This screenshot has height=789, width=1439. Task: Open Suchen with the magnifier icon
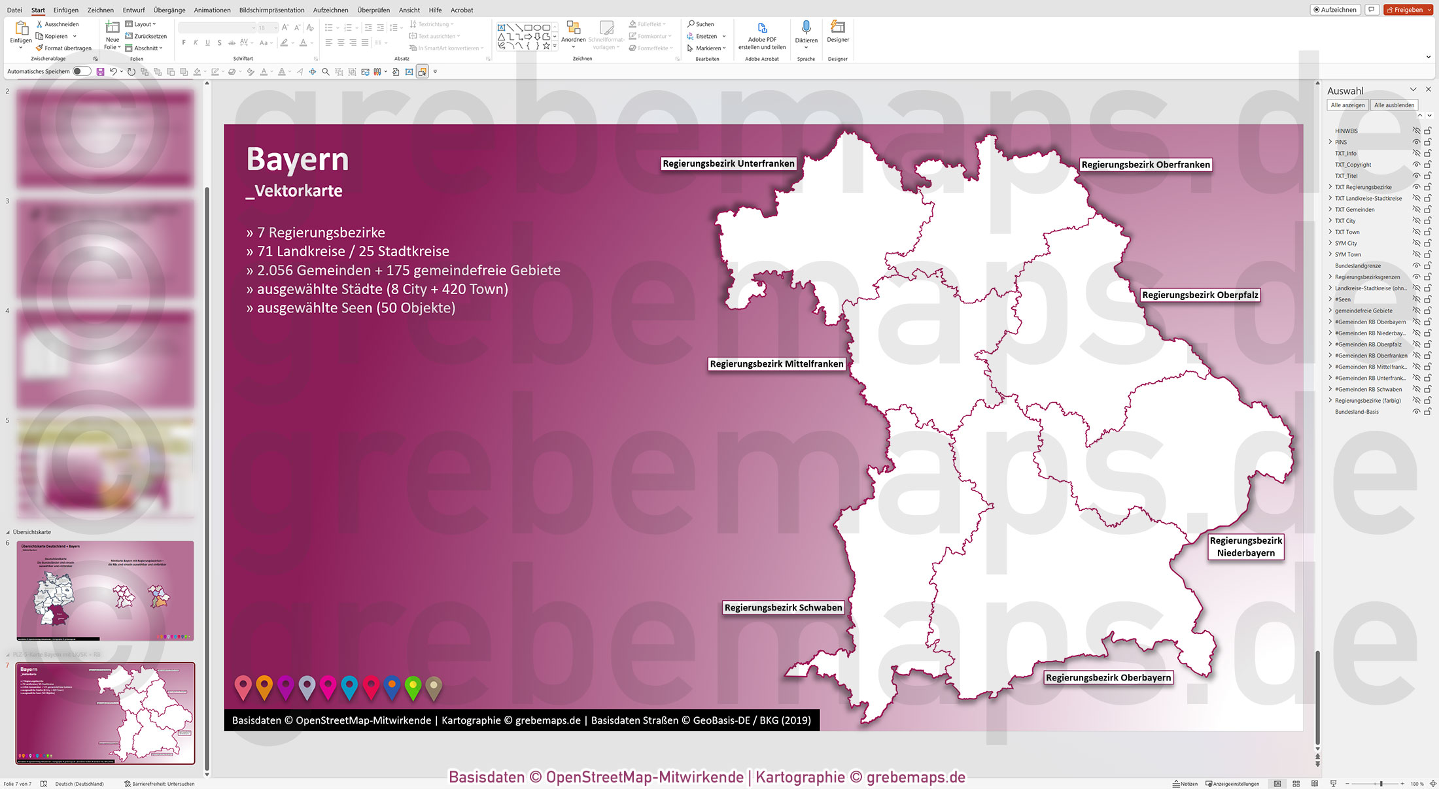click(691, 24)
